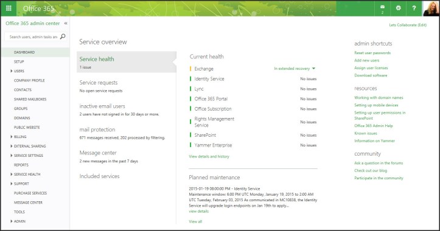Click Assign user licenses shortcut
This screenshot has width=440, height=231.
point(371,68)
